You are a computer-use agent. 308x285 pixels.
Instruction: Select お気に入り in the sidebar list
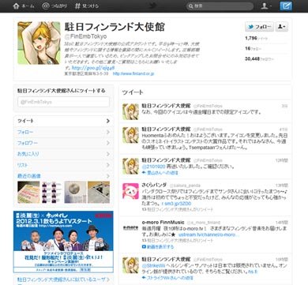(63, 154)
